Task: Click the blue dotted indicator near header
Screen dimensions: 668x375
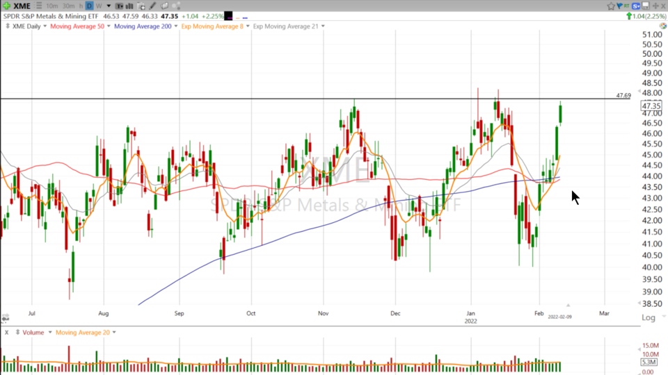Action: coord(245,18)
